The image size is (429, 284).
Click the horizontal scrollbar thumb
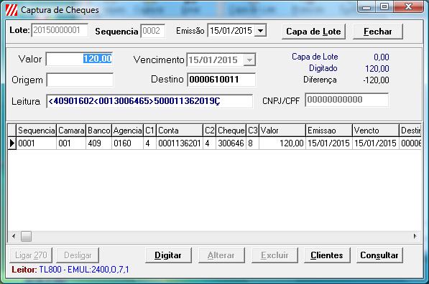[27, 236]
